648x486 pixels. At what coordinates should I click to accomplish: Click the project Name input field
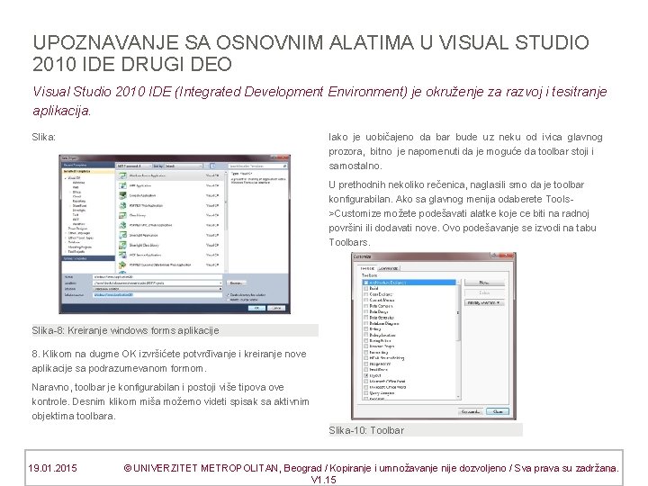(x=157, y=277)
